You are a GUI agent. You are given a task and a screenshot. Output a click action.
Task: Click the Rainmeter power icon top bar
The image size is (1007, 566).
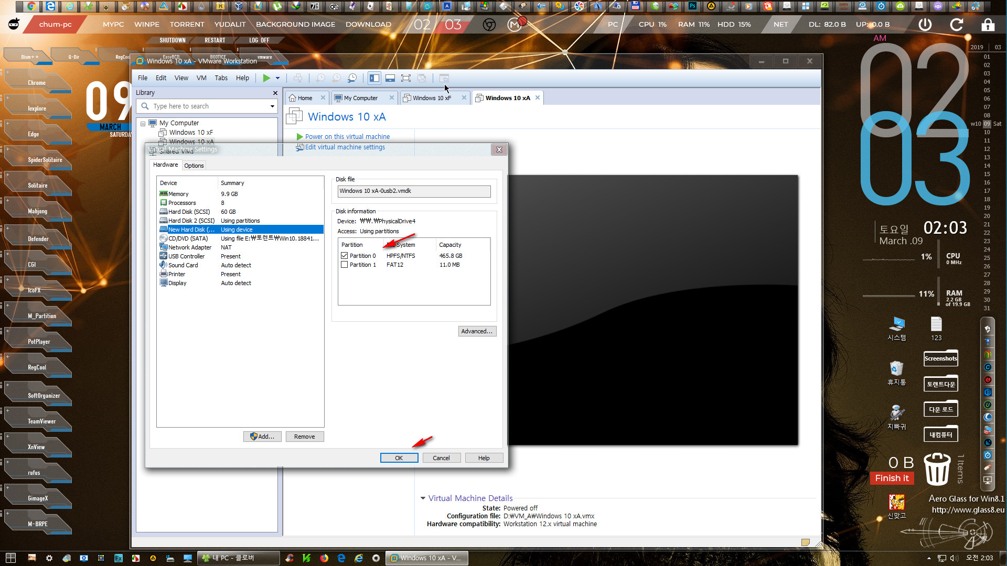[925, 25]
